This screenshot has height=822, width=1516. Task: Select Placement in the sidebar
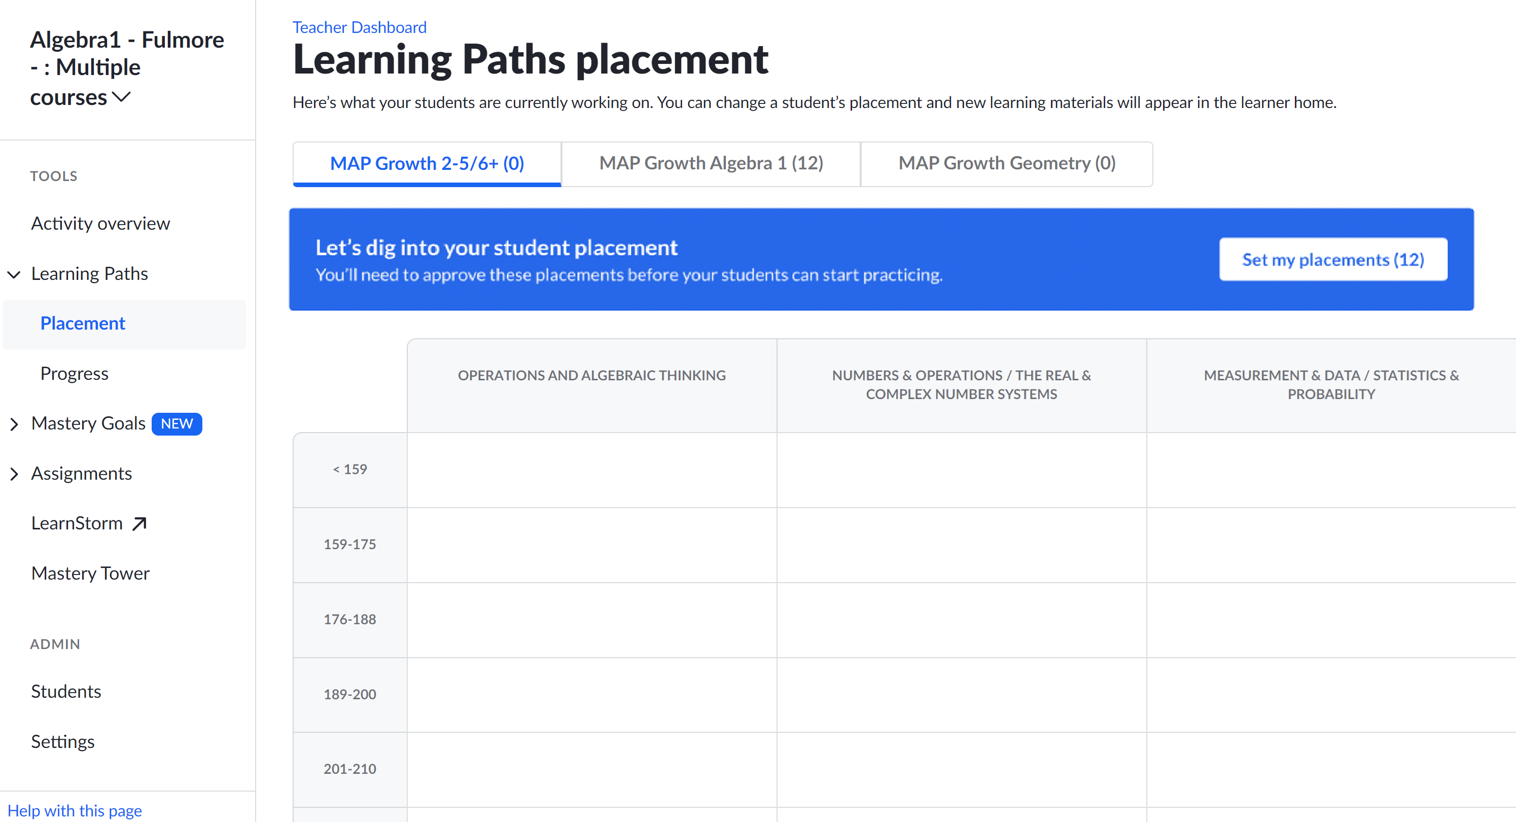pos(124,324)
